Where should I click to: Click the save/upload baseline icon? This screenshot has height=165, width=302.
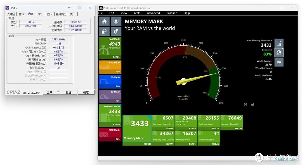[x=104, y=31]
